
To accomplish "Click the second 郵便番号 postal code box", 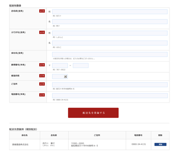I will coord(81,65).
